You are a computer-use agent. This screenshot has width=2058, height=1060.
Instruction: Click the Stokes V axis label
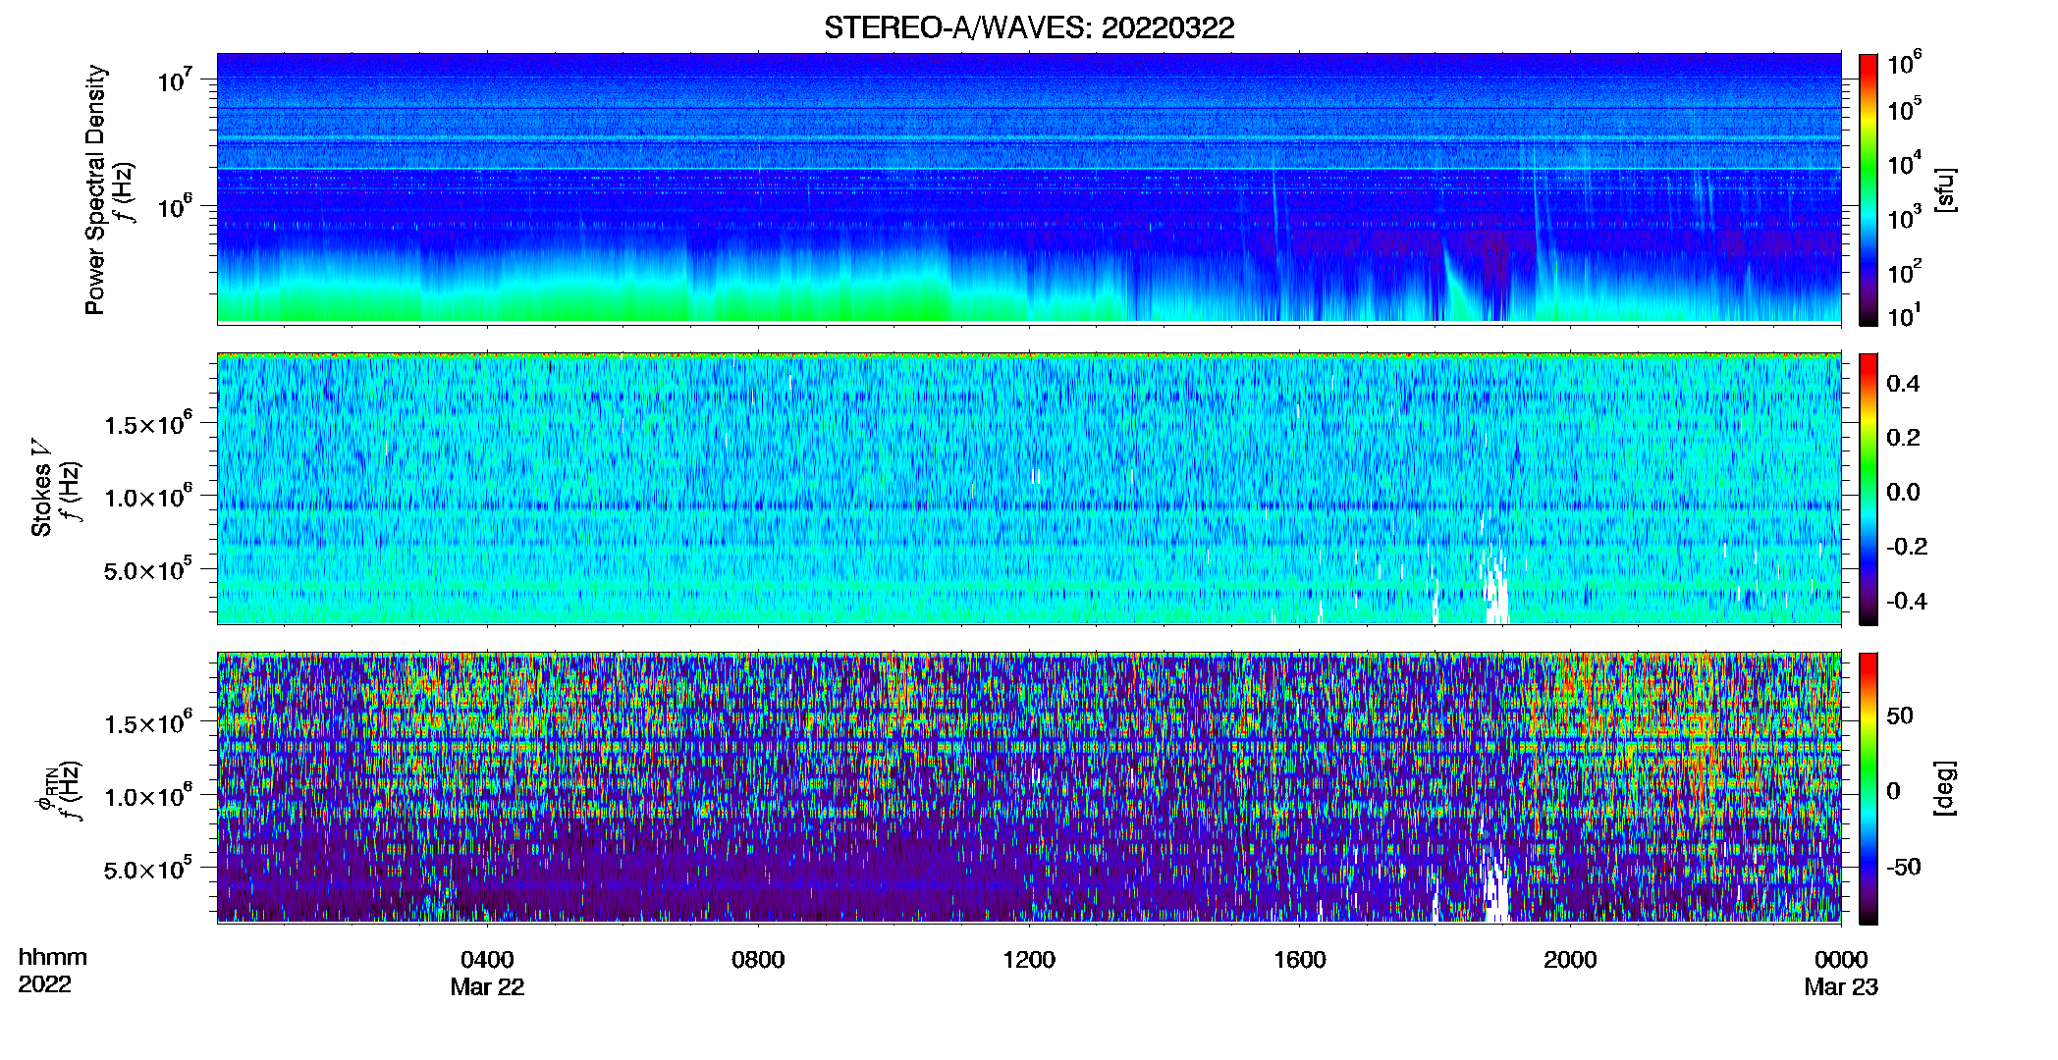tap(41, 488)
